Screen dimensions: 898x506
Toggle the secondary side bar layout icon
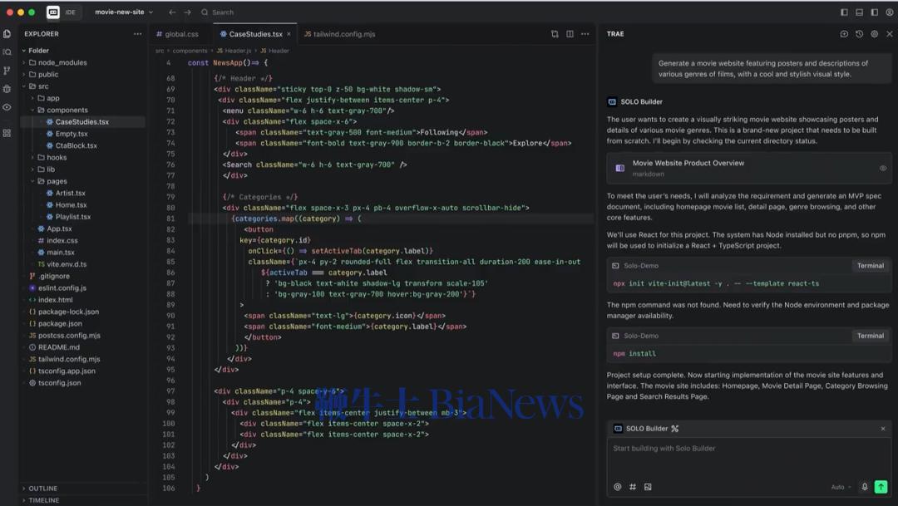(x=875, y=12)
